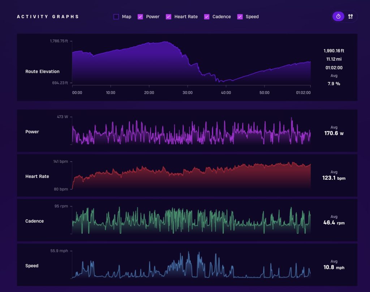Toggle off the Speed checkbox
Screen dimensions: 370x292
240,17
